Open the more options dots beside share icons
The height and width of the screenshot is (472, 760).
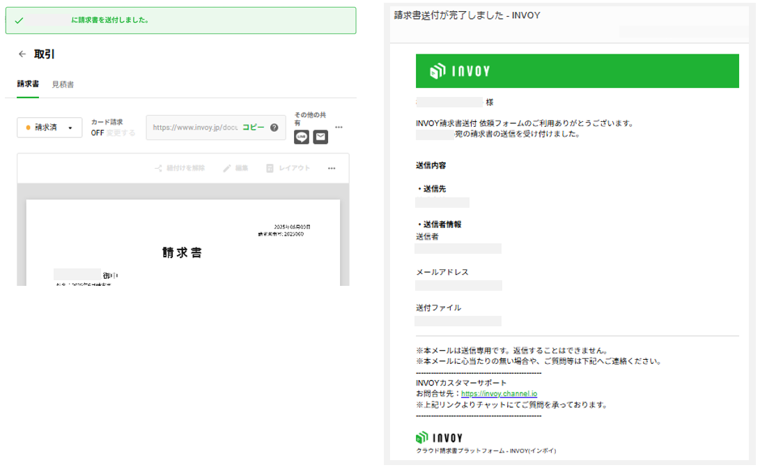(x=339, y=127)
